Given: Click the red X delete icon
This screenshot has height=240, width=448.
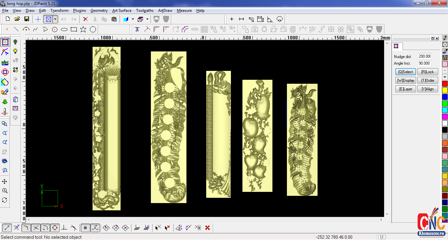Looking at the screenshot, I should tap(85, 19).
